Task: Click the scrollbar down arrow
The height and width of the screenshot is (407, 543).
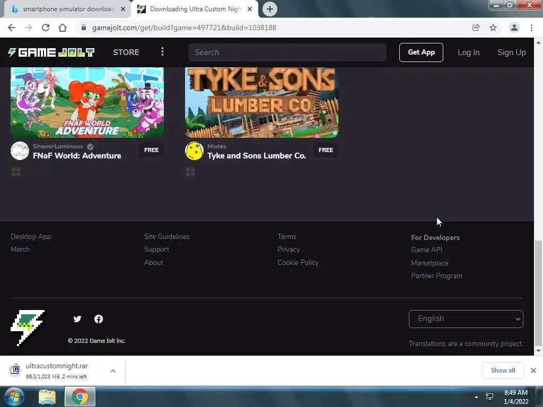Action: point(538,351)
